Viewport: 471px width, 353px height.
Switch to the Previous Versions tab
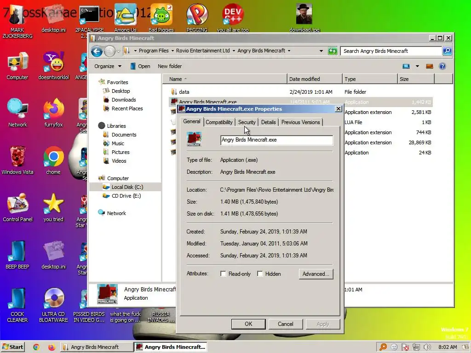pos(300,122)
